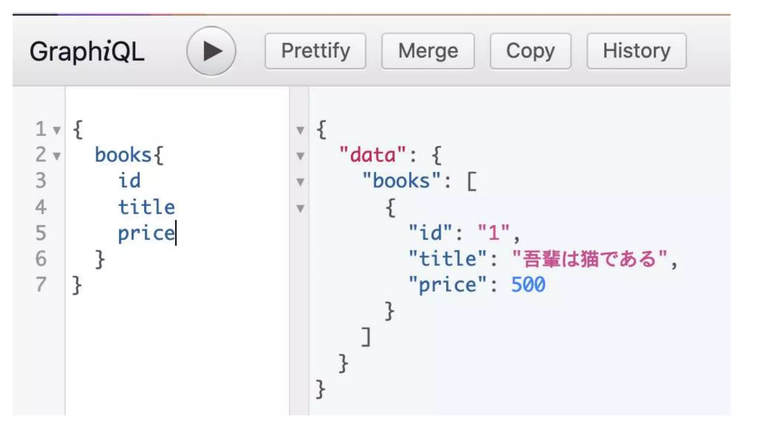Select line number 6 in the gutter
Image resolution: width=762 pixels, height=428 pixels.
point(41,259)
